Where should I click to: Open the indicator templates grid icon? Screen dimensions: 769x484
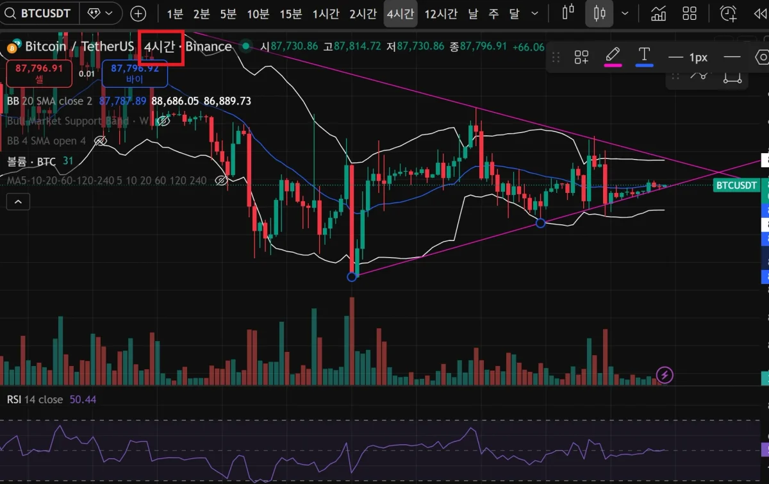(x=690, y=13)
